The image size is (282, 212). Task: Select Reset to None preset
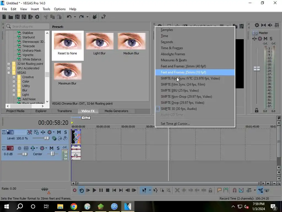click(67, 45)
